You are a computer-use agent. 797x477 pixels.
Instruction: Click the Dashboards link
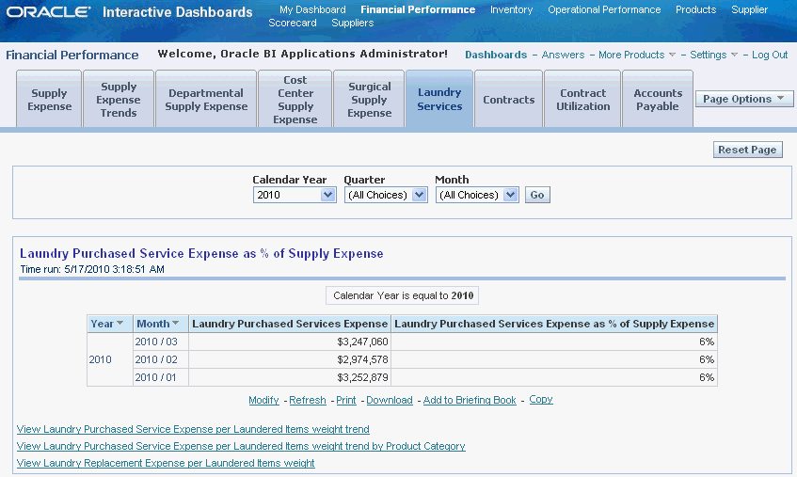coord(496,55)
